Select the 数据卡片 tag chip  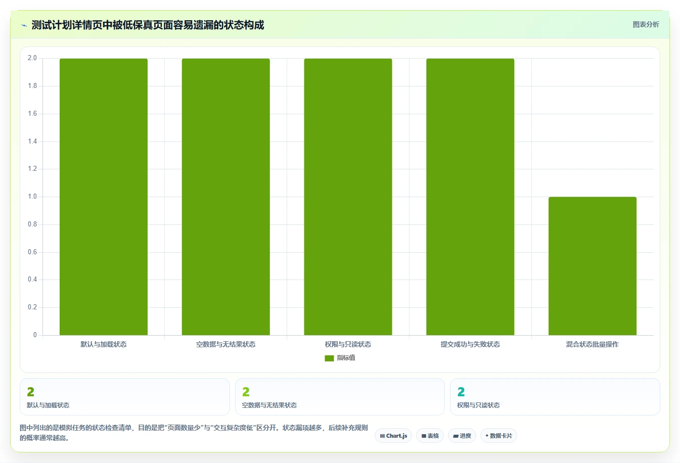click(x=498, y=436)
